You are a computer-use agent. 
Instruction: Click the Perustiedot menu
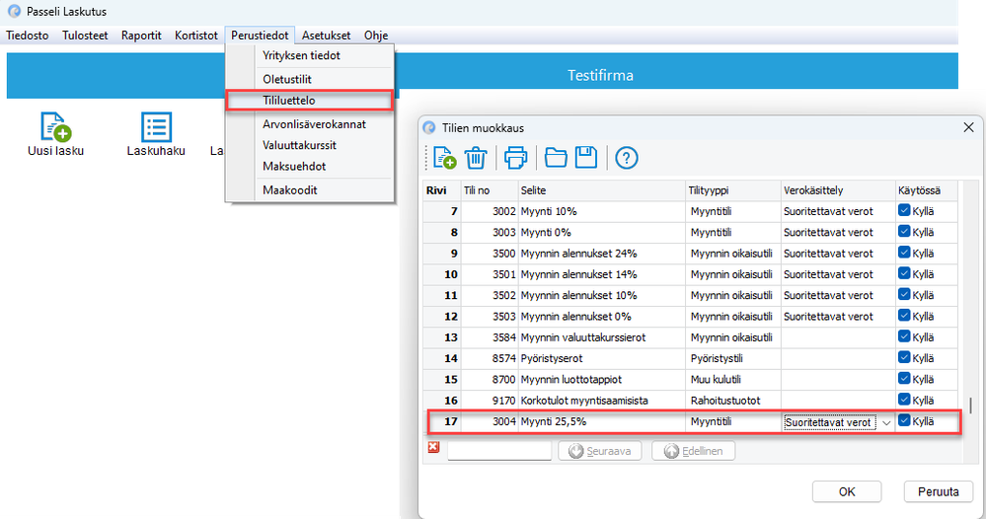pyautogui.click(x=260, y=36)
